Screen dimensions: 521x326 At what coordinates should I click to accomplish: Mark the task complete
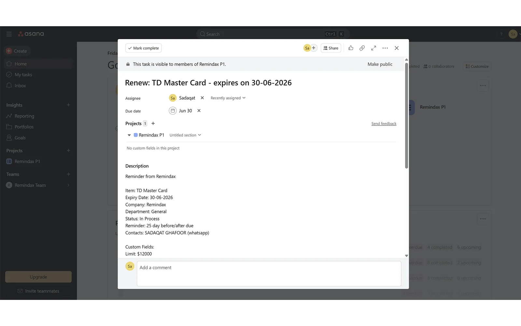pyautogui.click(x=143, y=48)
